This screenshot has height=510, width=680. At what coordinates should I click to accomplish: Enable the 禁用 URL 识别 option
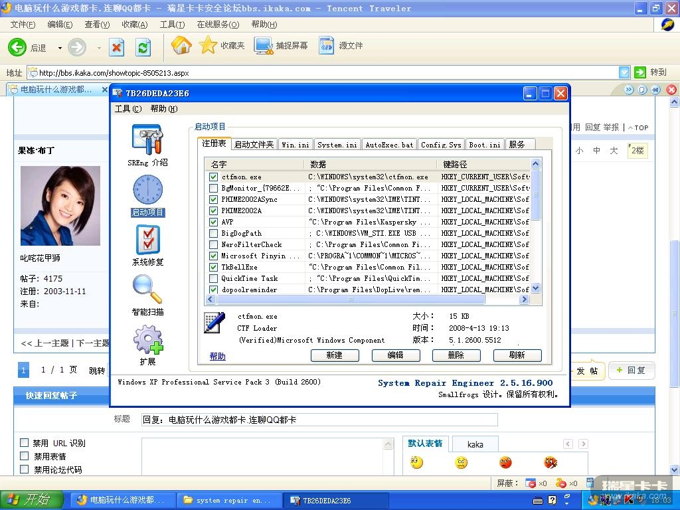tap(25, 443)
